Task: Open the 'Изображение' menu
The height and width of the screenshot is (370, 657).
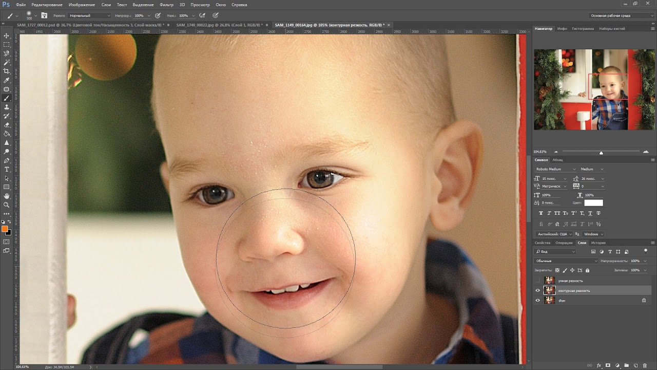Action: click(82, 5)
